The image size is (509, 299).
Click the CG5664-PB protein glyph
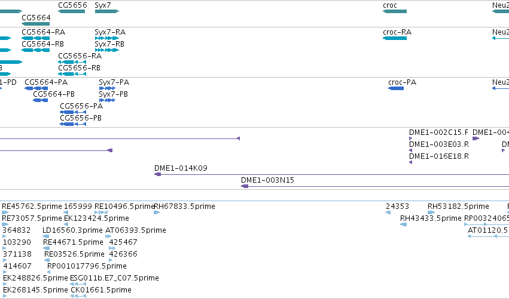point(41,100)
